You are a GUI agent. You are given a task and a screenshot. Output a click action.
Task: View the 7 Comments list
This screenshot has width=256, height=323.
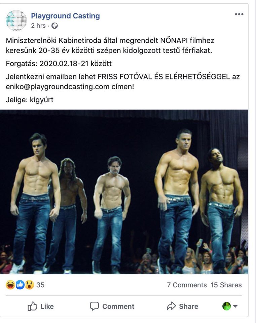(x=187, y=285)
